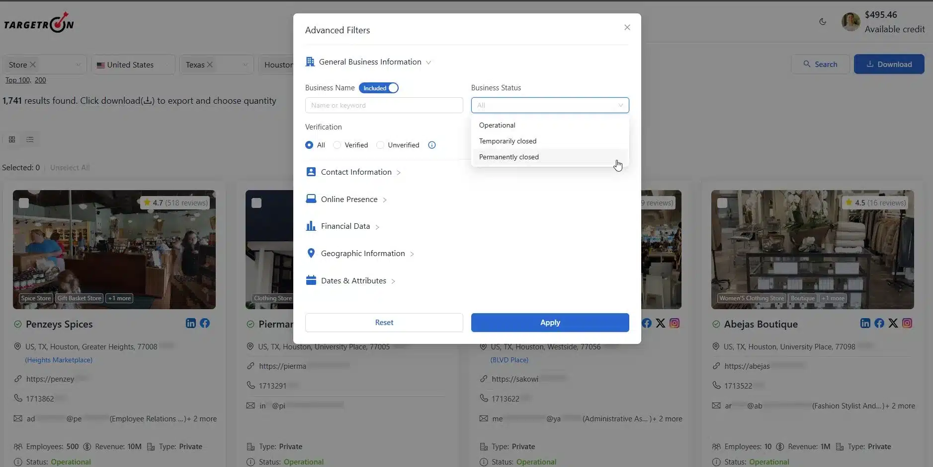This screenshot has width=933, height=467.
Task: Switch to list view icon
Action: 30,139
